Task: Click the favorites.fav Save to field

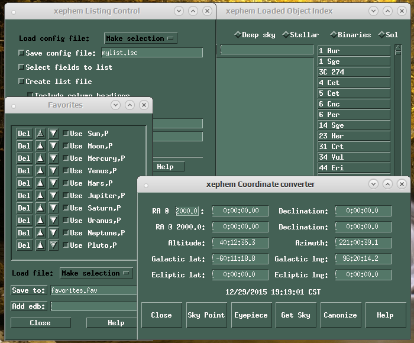Action: 93,290
